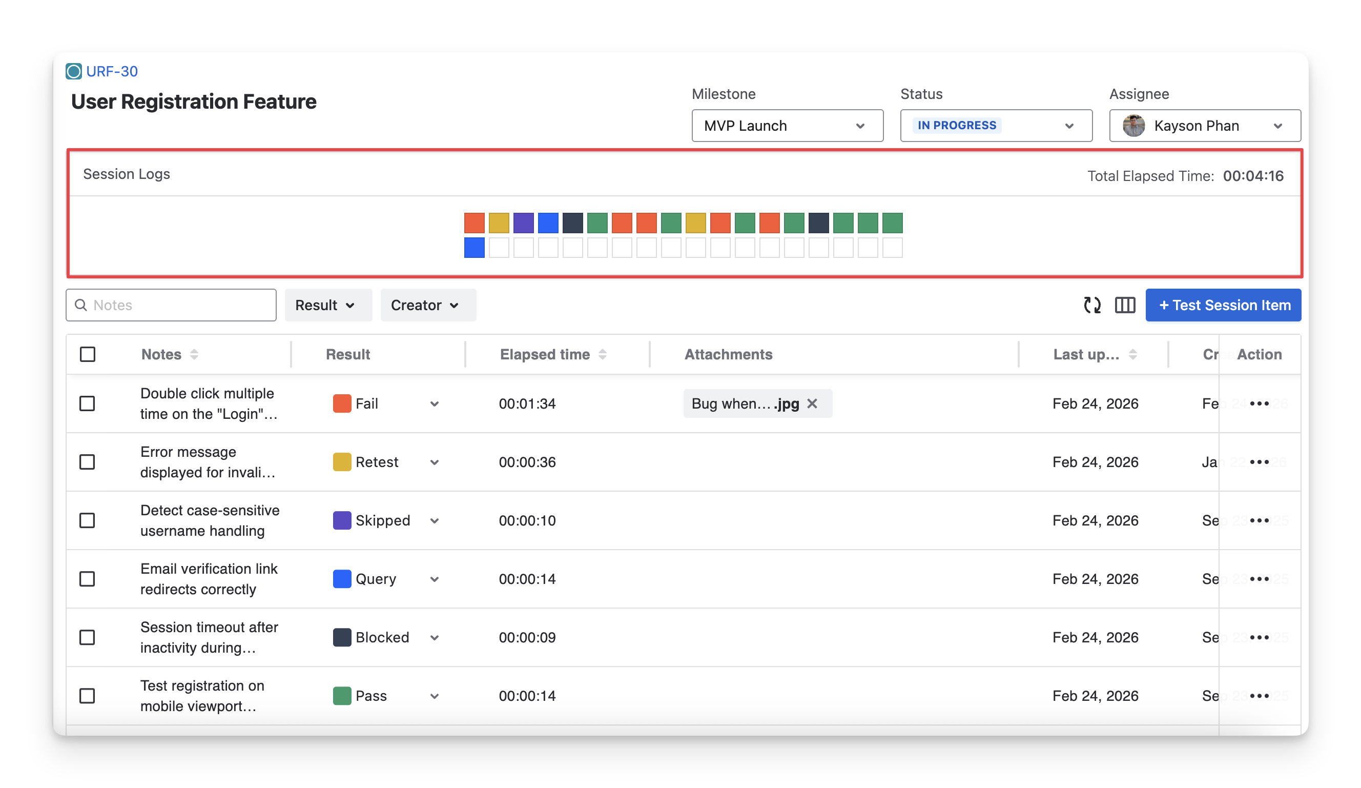Open the Creator filter menu
Viewport: 1361px width, 788px height.
[x=428, y=306]
